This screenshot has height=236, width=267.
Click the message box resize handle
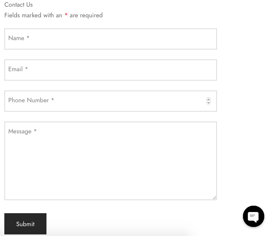tap(214, 197)
